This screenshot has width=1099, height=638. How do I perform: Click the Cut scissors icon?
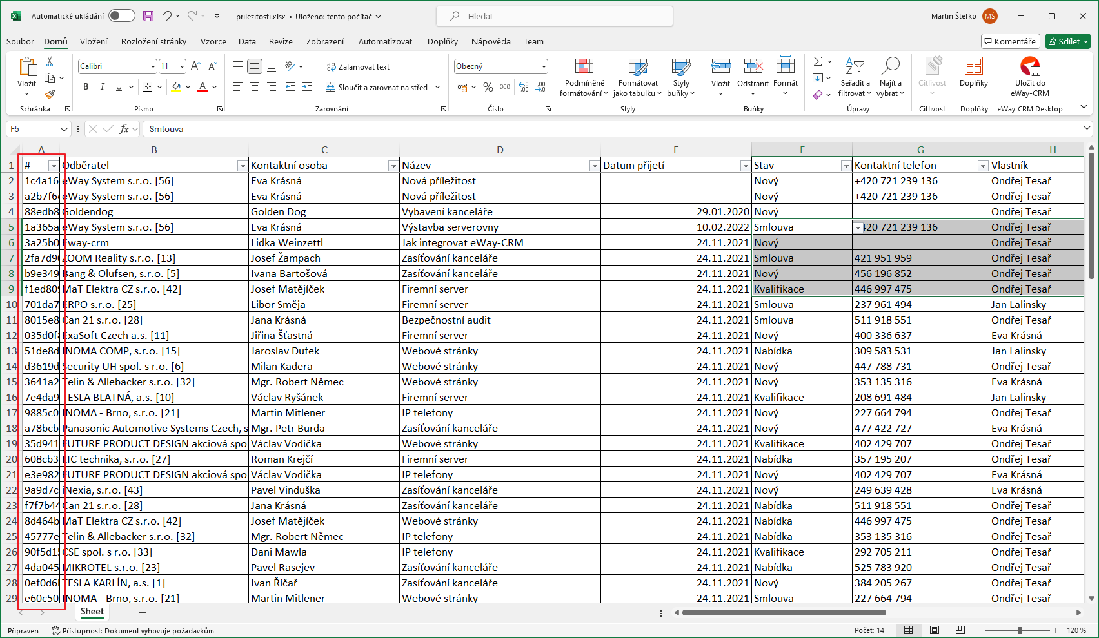(x=50, y=62)
